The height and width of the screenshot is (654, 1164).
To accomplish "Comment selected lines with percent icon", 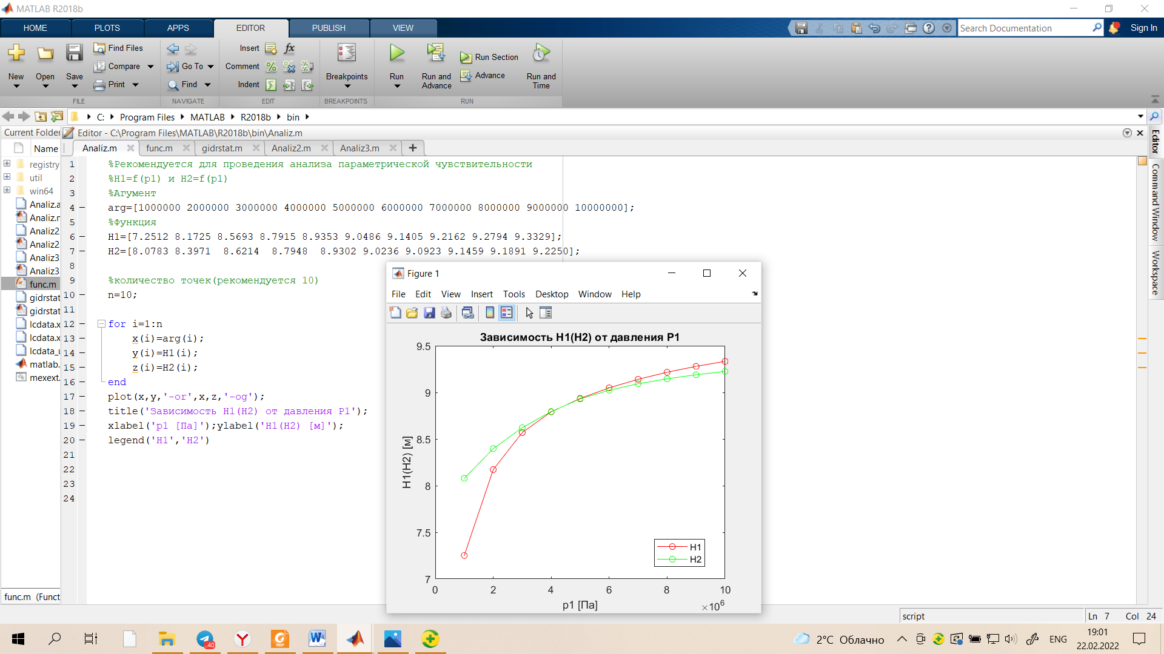I will pyautogui.click(x=271, y=67).
